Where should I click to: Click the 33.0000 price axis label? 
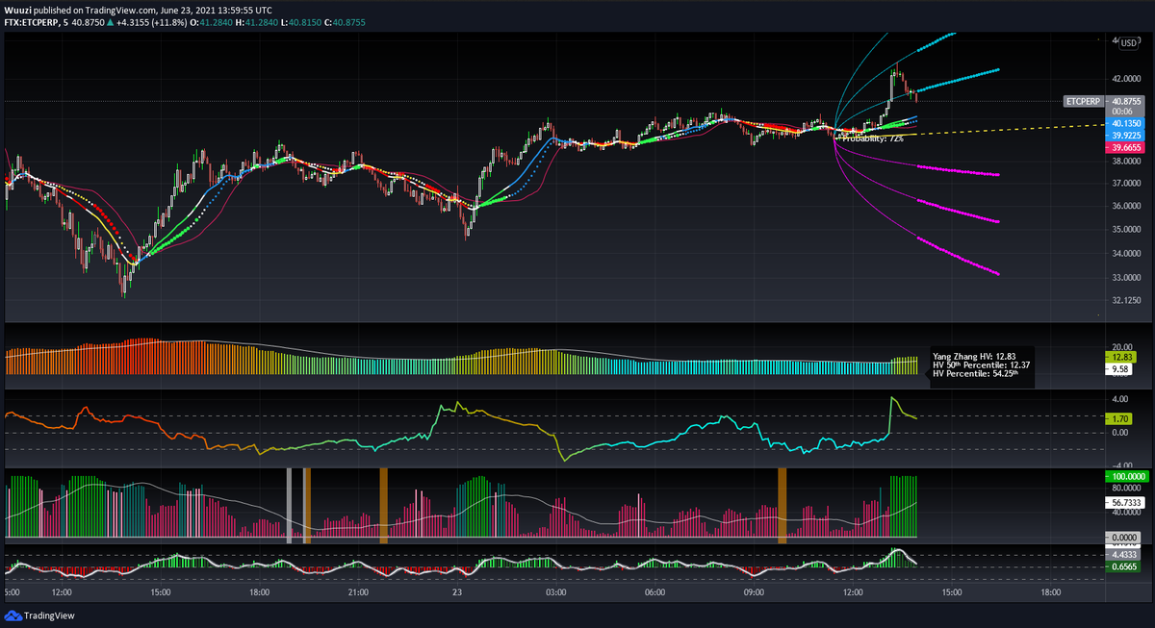(x=1127, y=278)
